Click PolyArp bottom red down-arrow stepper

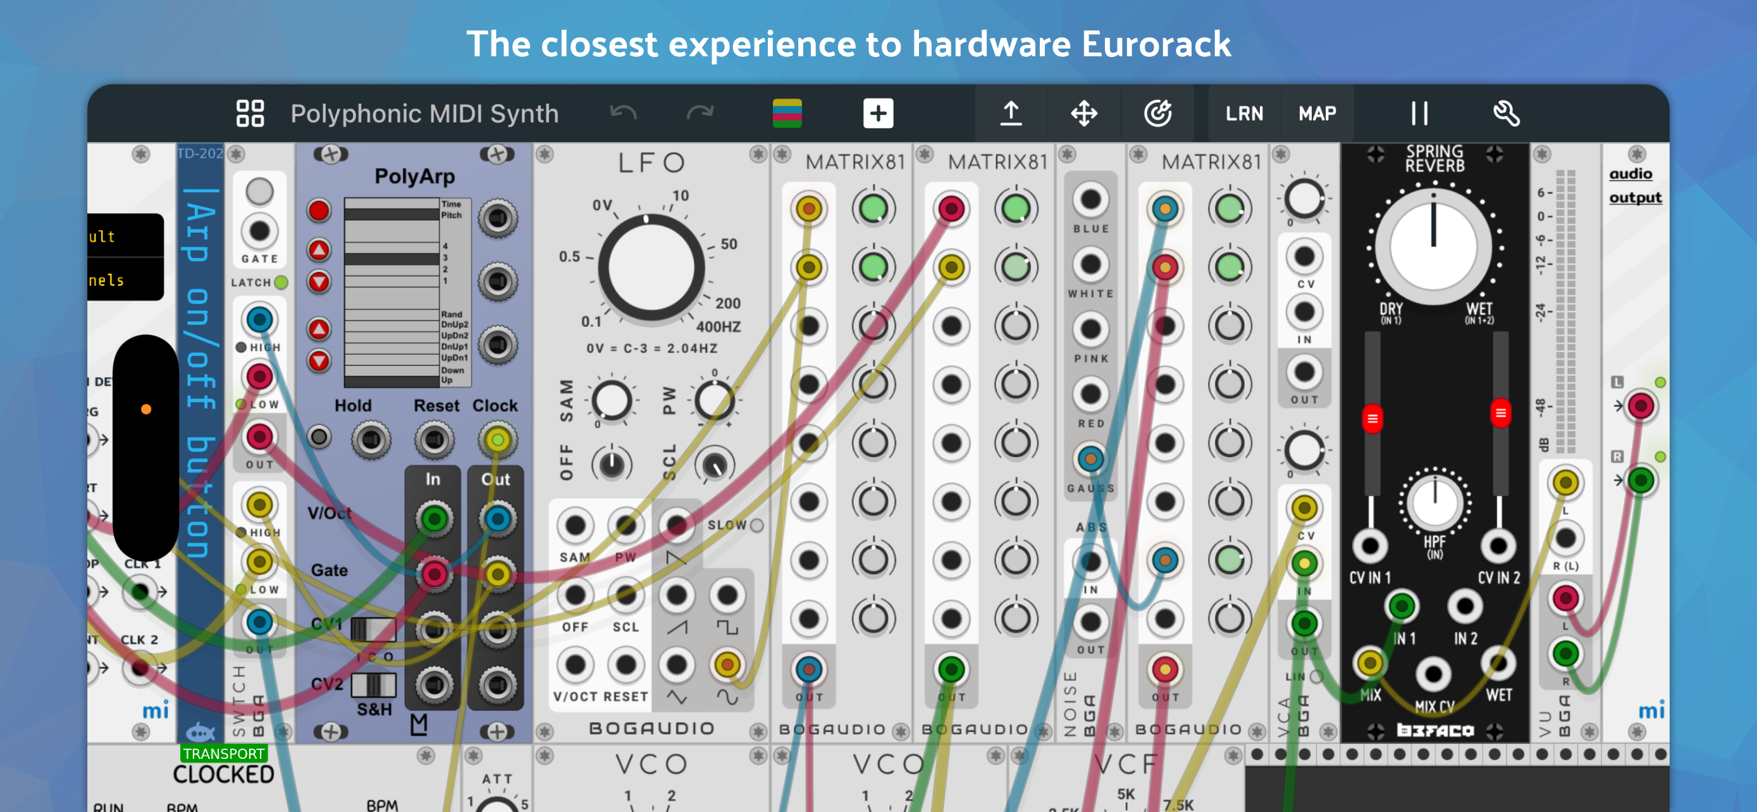coord(319,360)
